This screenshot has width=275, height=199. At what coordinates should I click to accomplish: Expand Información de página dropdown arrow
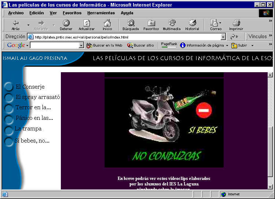click(x=227, y=45)
